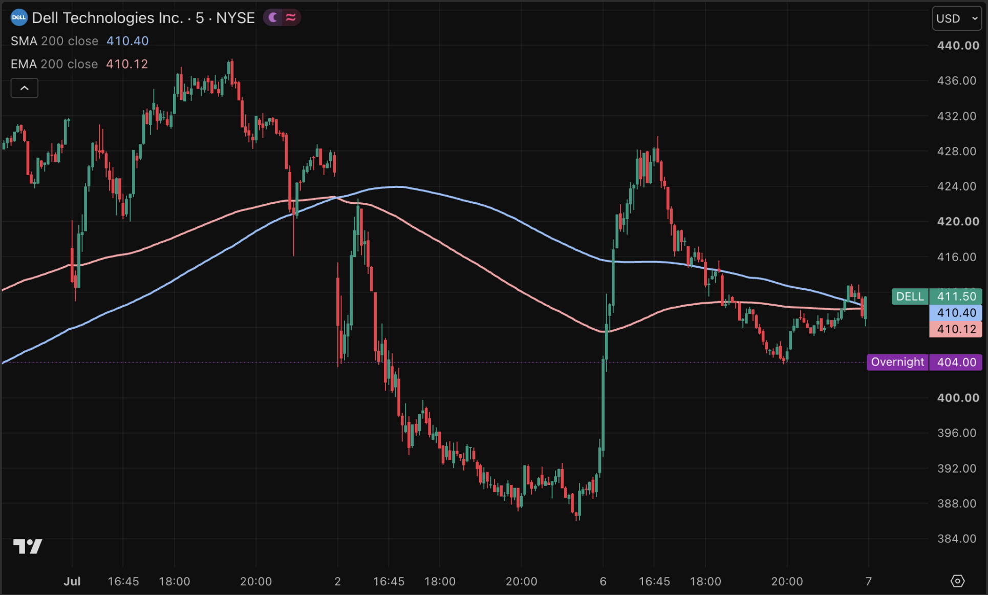Click the TradingView logo
988x595 pixels.
point(28,546)
